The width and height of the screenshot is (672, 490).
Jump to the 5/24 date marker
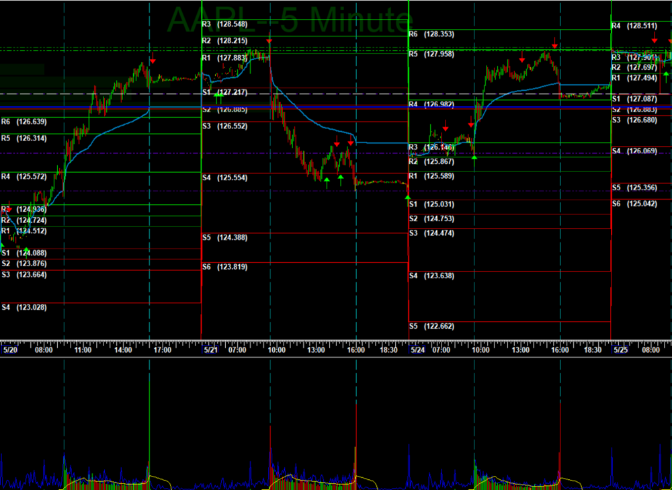click(417, 350)
